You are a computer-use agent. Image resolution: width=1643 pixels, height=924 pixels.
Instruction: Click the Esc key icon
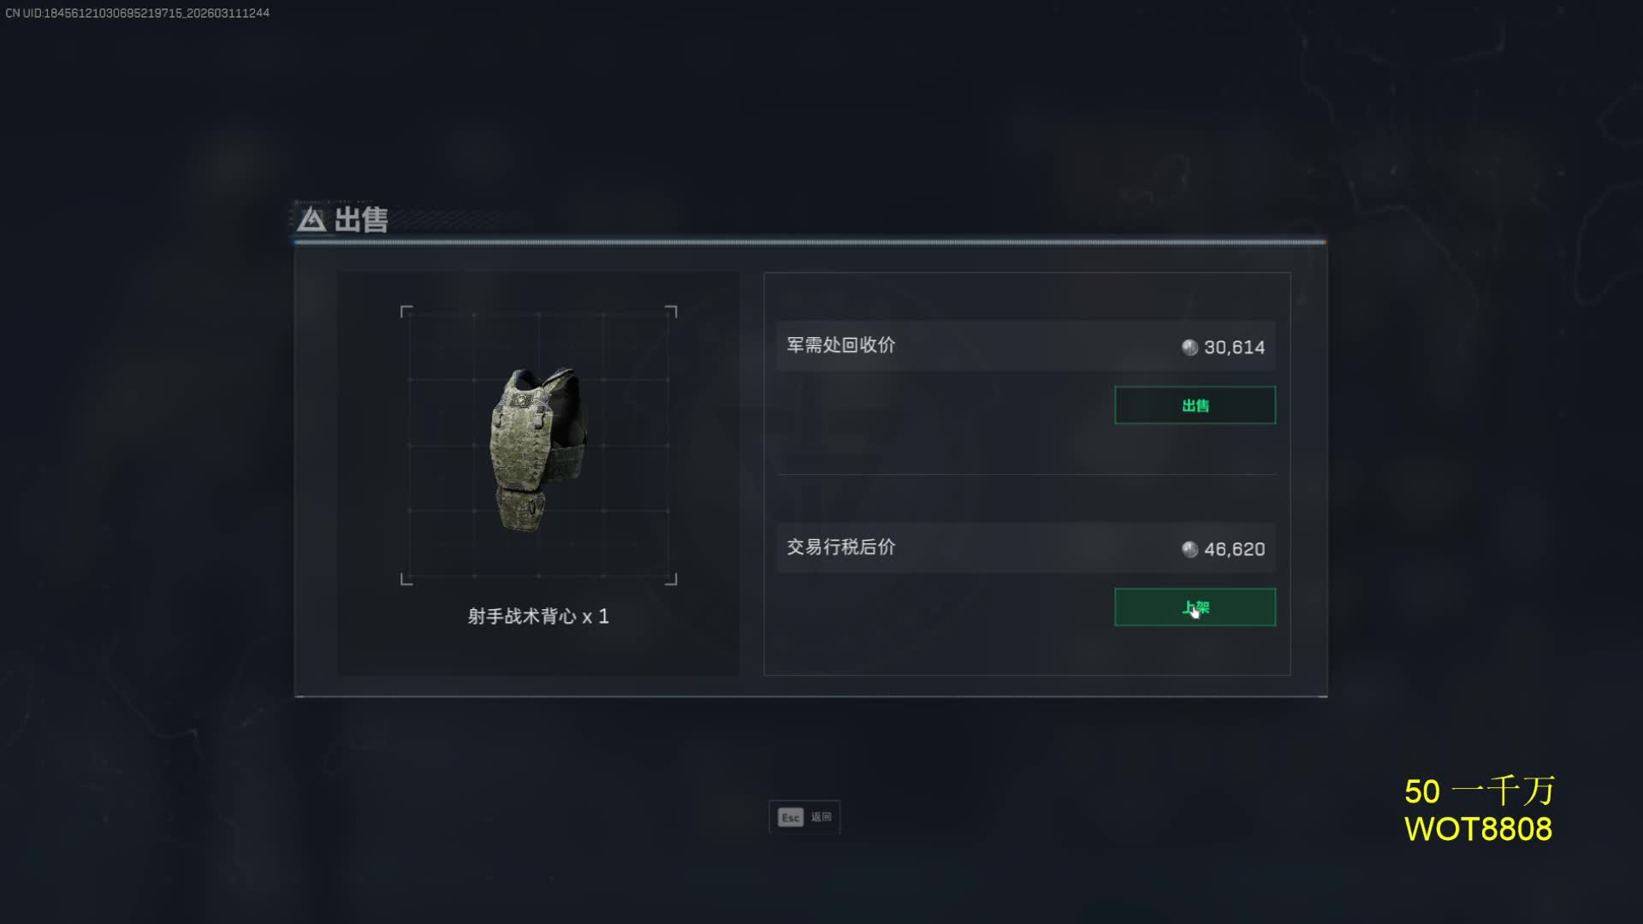point(791,817)
